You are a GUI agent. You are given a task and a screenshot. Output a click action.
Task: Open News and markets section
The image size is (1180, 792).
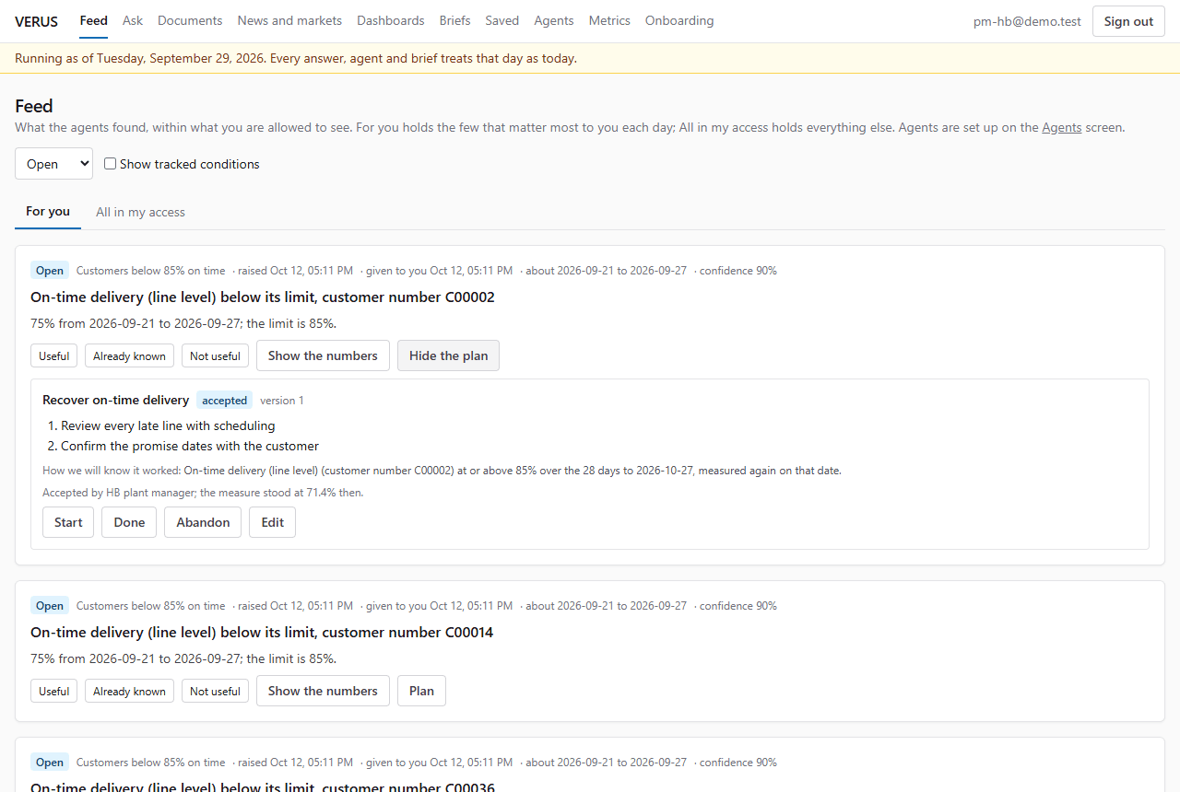pyautogui.click(x=289, y=20)
